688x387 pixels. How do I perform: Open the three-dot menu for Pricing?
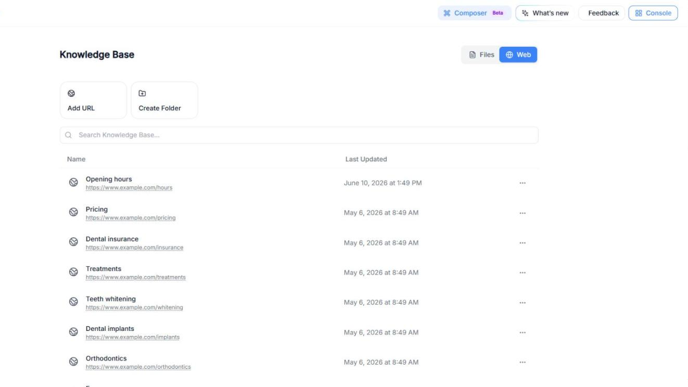click(x=523, y=213)
